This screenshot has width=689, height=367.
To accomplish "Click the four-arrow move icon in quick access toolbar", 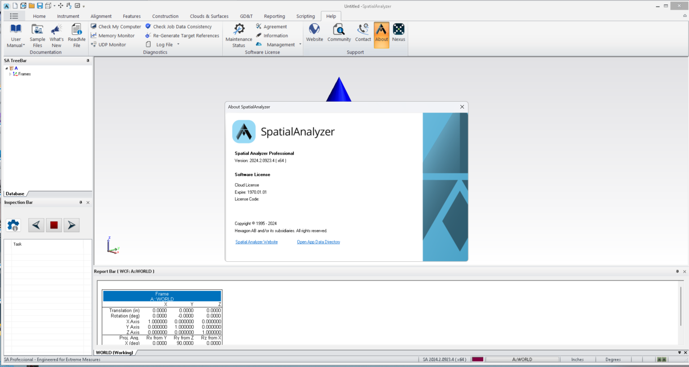I will pos(61,6).
